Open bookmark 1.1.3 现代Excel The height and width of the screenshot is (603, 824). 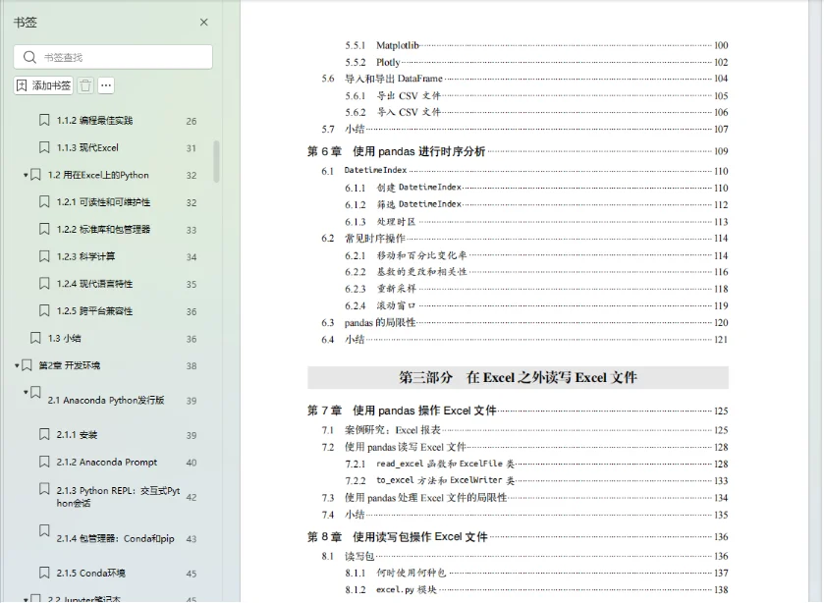[x=87, y=147]
